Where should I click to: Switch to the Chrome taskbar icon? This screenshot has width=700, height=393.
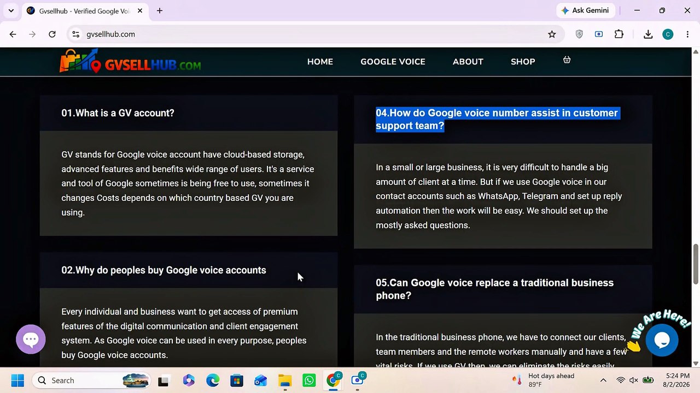click(333, 380)
